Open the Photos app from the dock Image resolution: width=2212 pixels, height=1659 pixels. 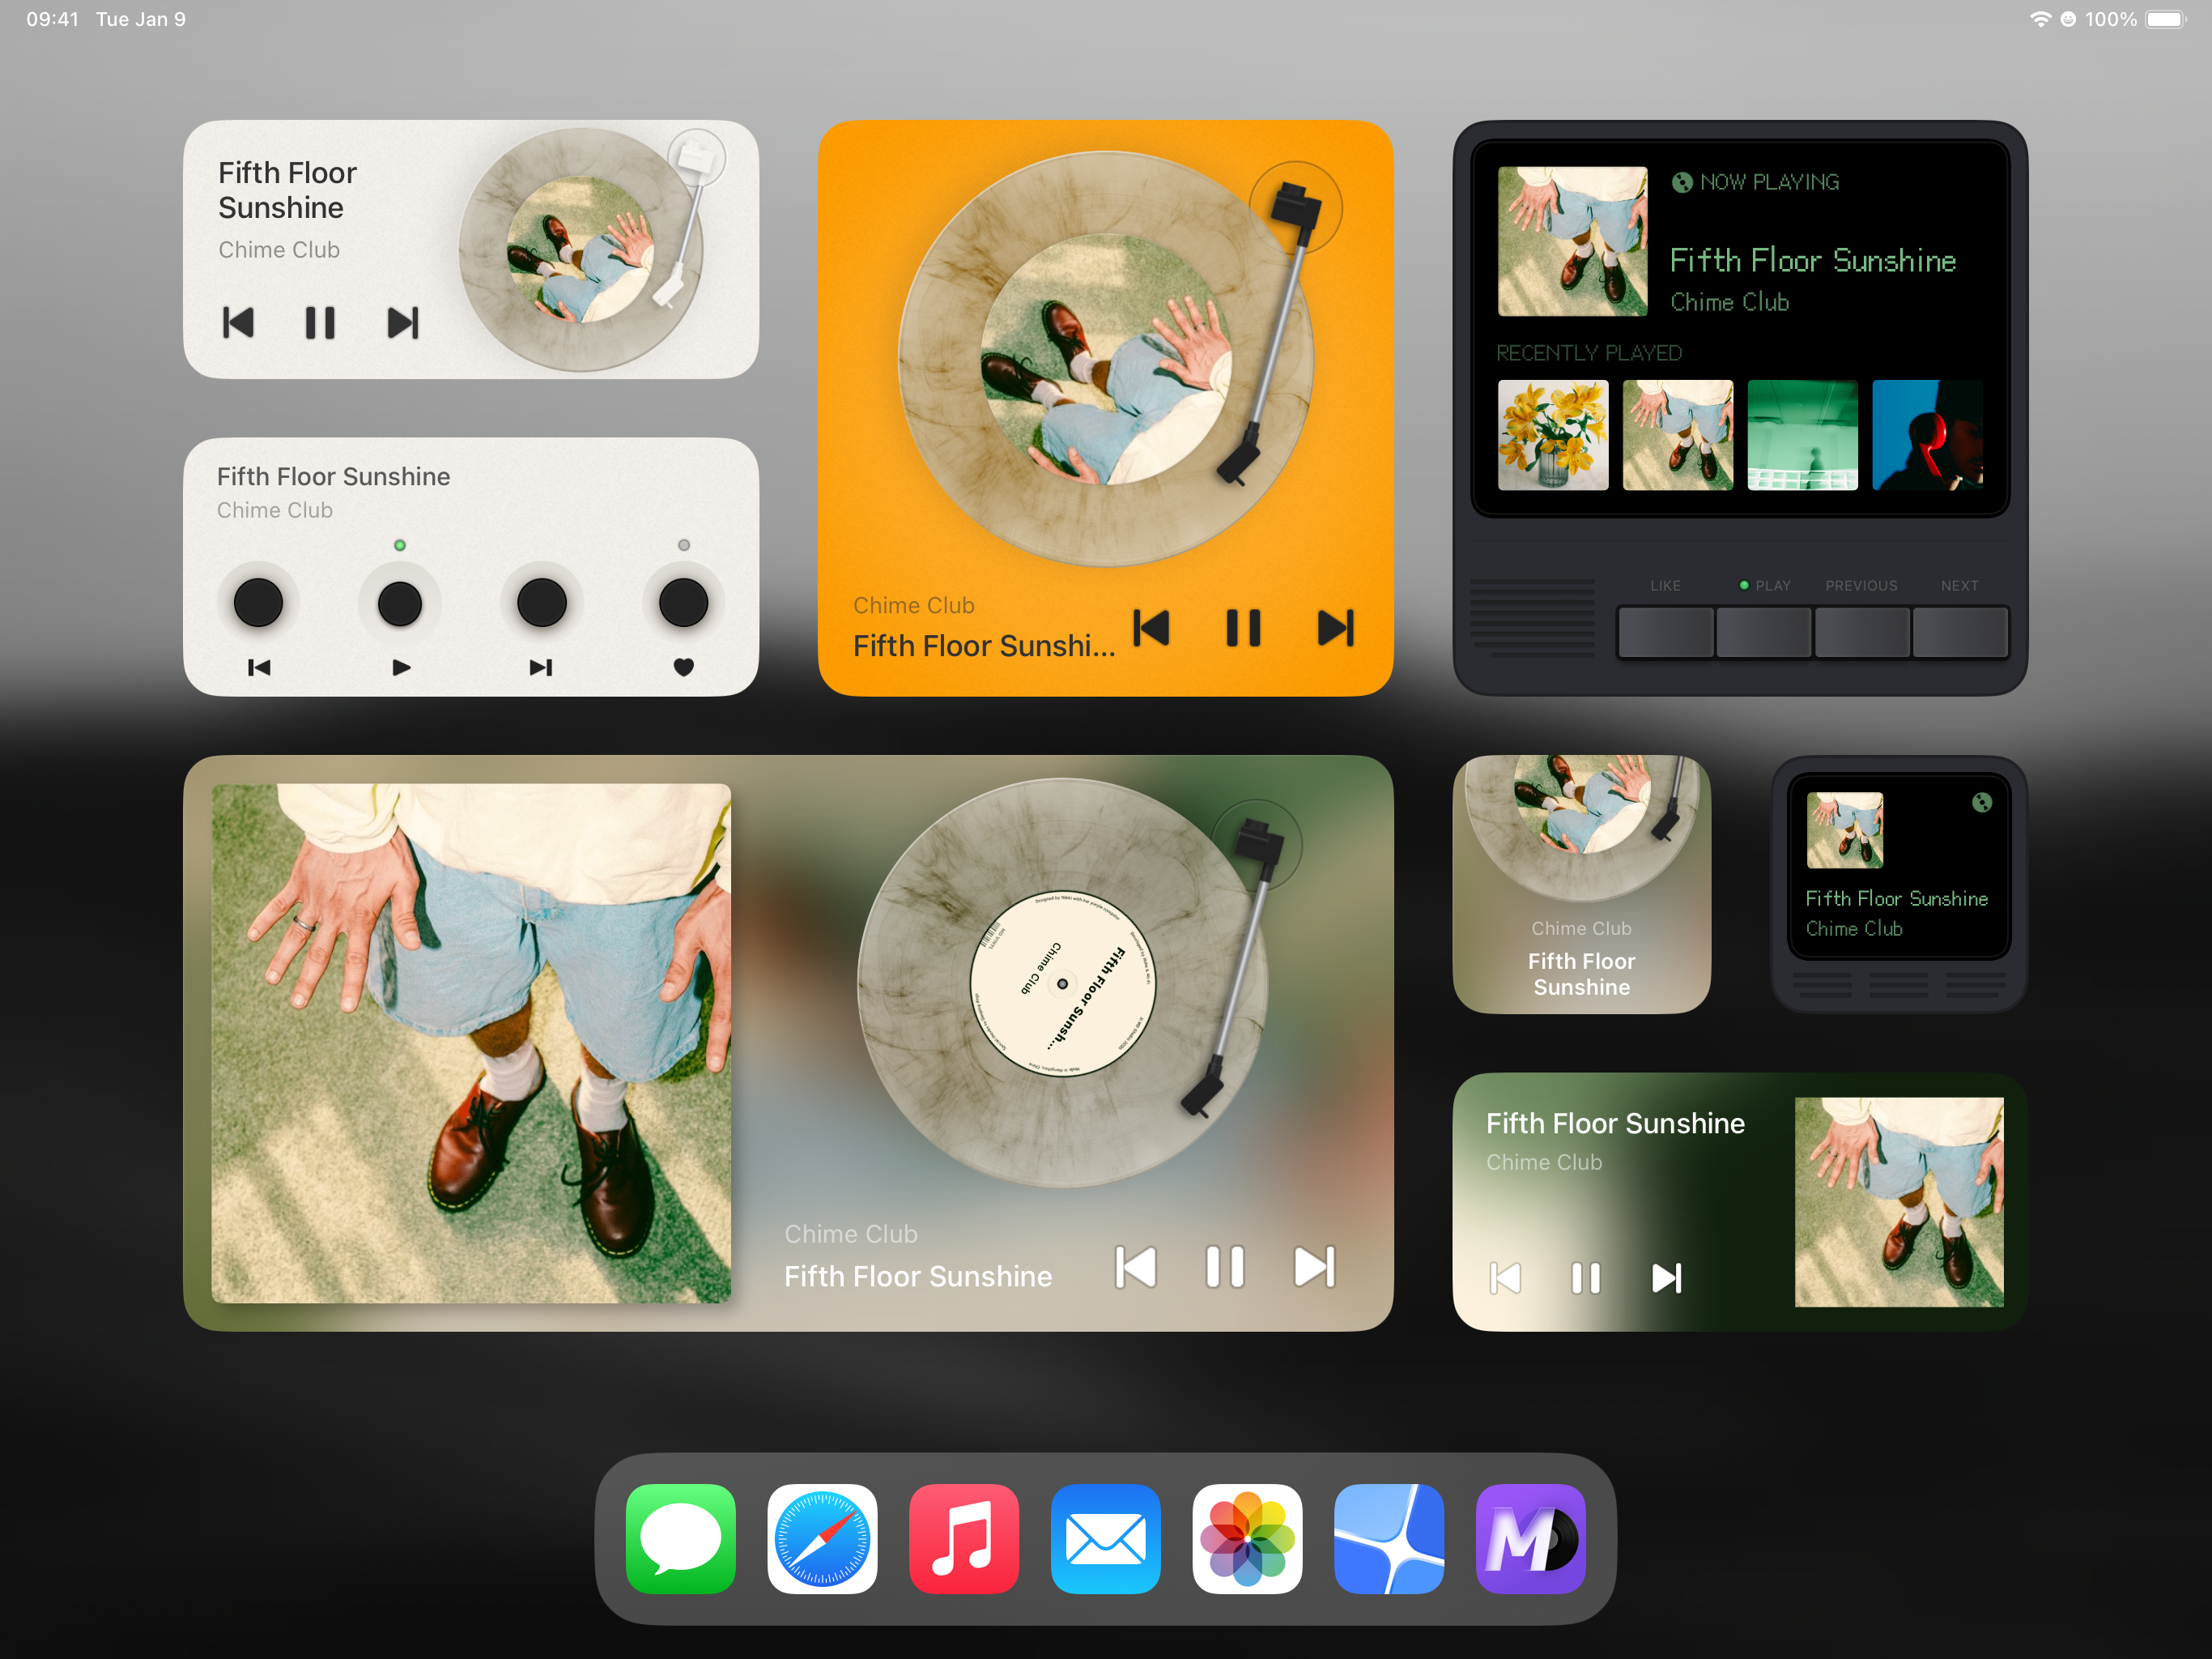pyautogui.click(x=1247, y=1538)
